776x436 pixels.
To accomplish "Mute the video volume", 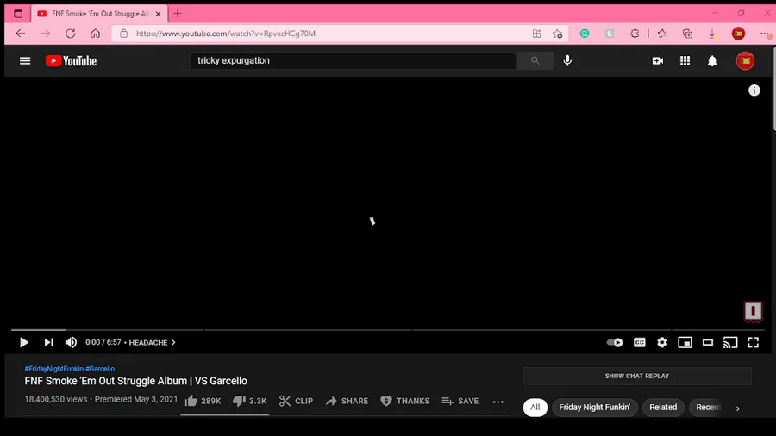I will click(x=71, y=342).
